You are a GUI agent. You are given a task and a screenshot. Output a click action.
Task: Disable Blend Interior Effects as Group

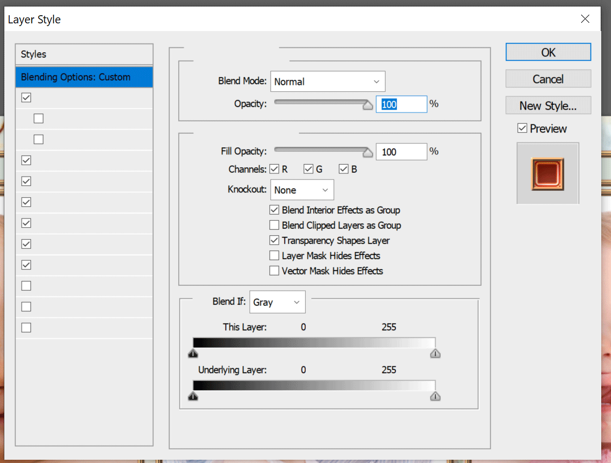pyautogui.click(x=275, y=210)
